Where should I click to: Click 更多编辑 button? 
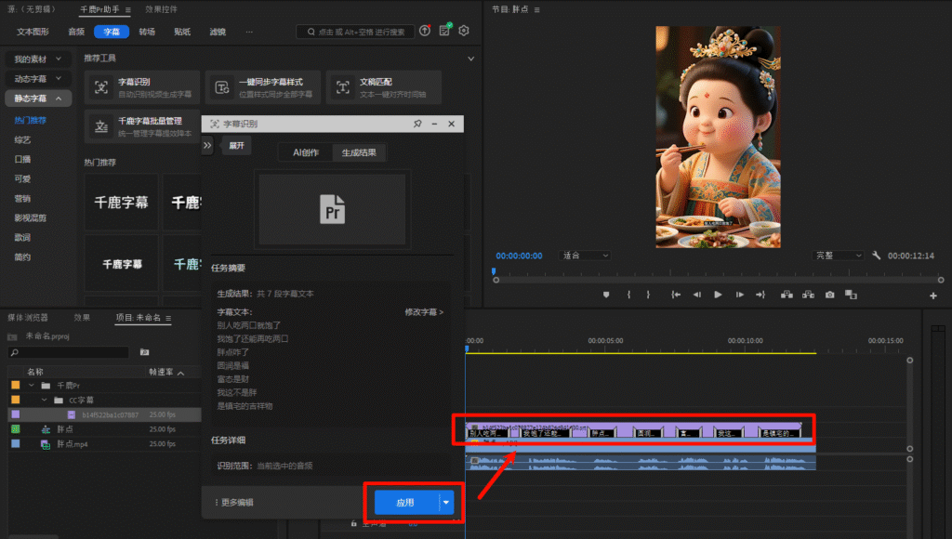tap(234, 503)
